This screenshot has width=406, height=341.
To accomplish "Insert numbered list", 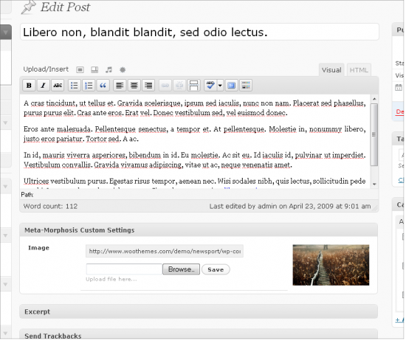I will click(89, 85).
